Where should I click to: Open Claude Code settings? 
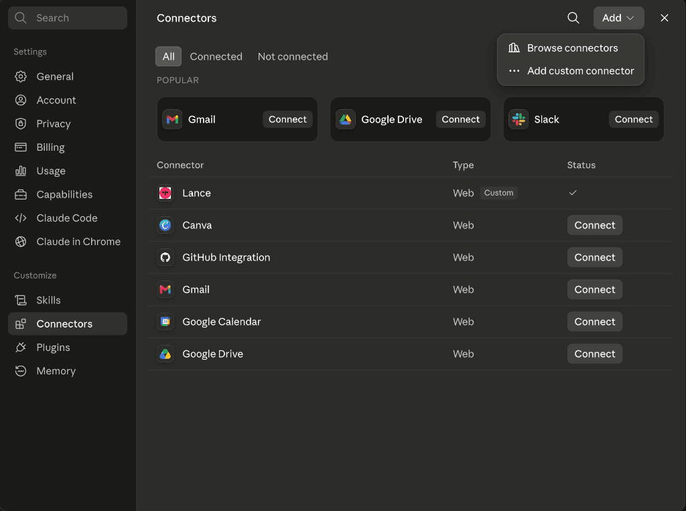click(x=68, y=218)
